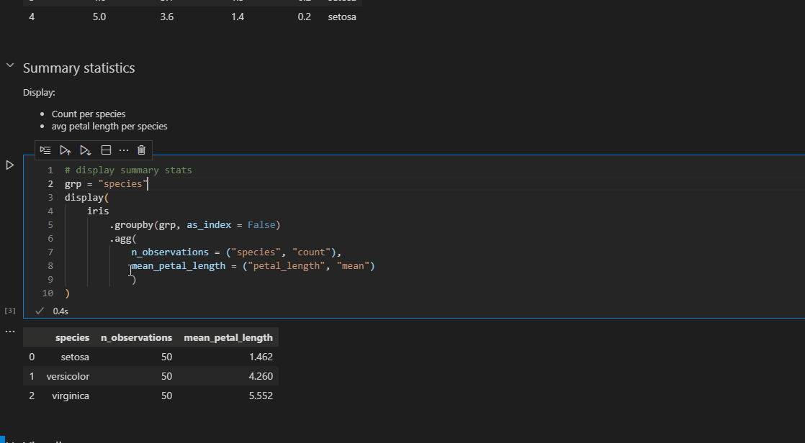The height and width of the screenshot is (443, 805).
Task: Execute the cell from its floating toolbar
Action: 45,150
